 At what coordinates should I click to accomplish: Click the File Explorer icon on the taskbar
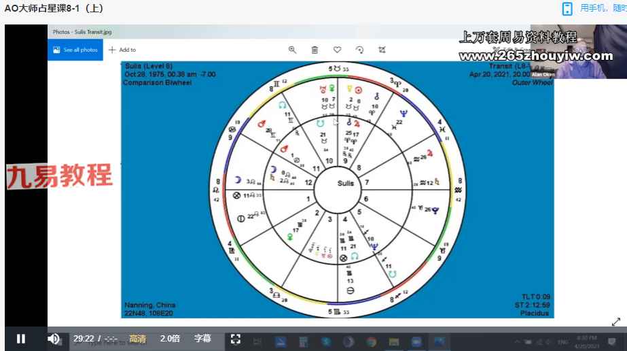coord(394,342)
